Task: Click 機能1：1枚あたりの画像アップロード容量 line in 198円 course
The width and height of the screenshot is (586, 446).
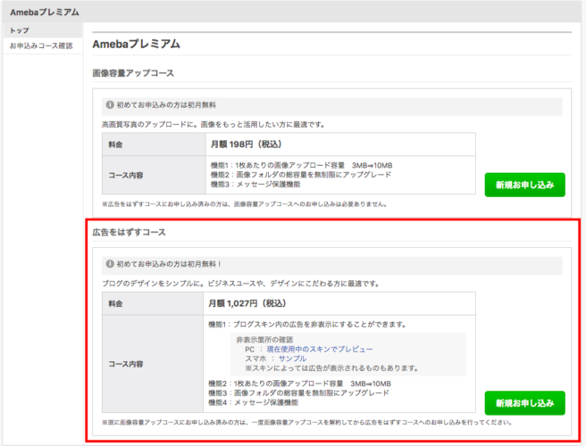Action: point(301,165)
